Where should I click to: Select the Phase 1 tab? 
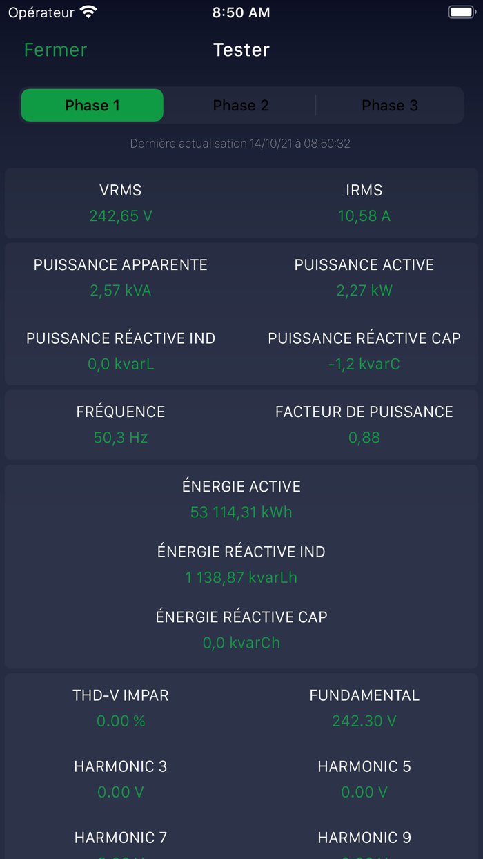pos(92,105)
